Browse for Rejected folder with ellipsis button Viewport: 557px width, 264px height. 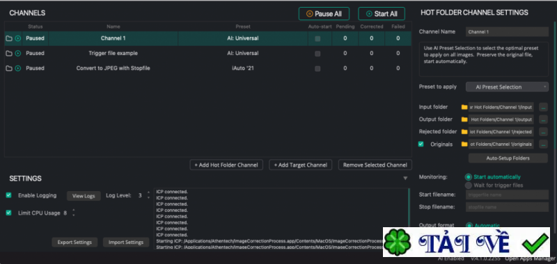pyautogui.click(x=543, y=132)
